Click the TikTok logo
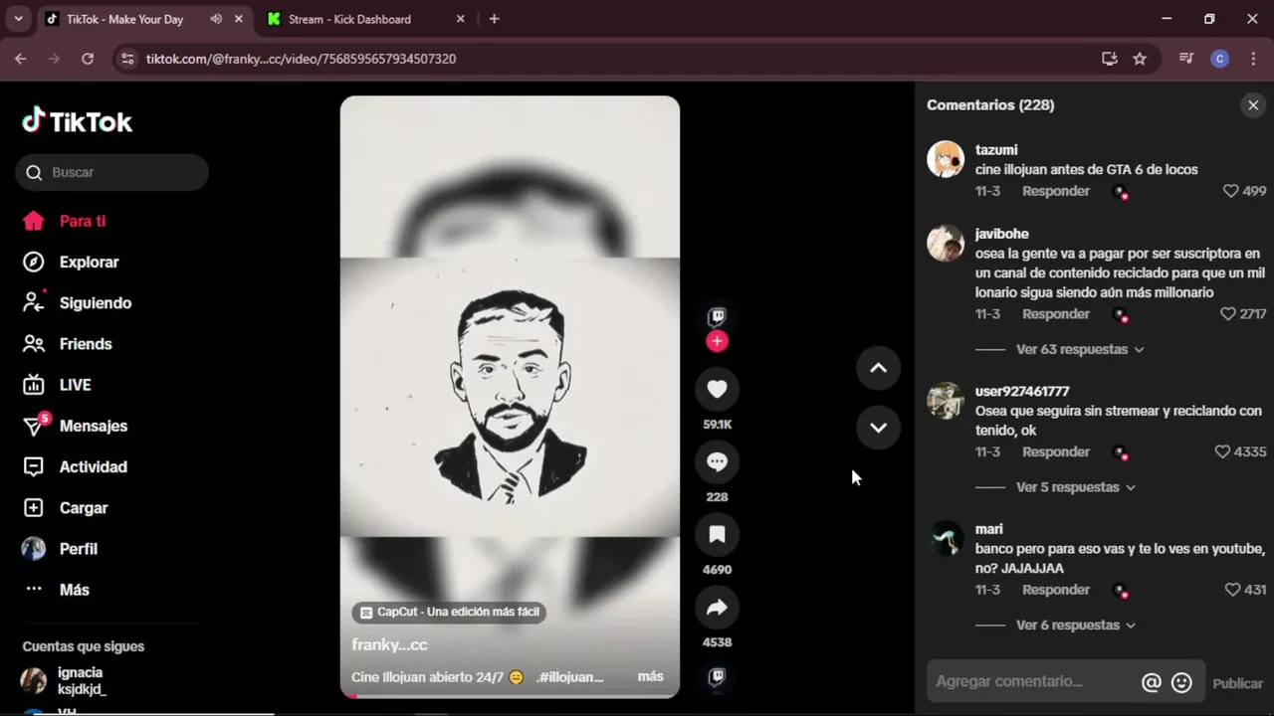 pyautogui.click(x=78, y=121)
